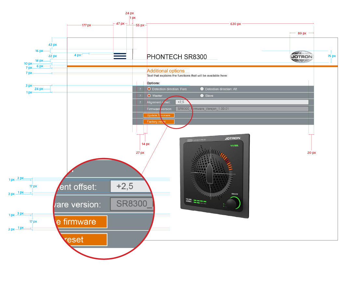Focus the Alignment offset field in the options panel
Image resolution: width=342 pixels, height=307 pixels.
click(x=242, y=102)
